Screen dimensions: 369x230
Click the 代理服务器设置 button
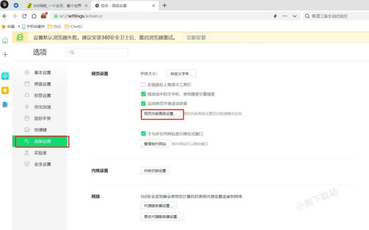[159, 206]
